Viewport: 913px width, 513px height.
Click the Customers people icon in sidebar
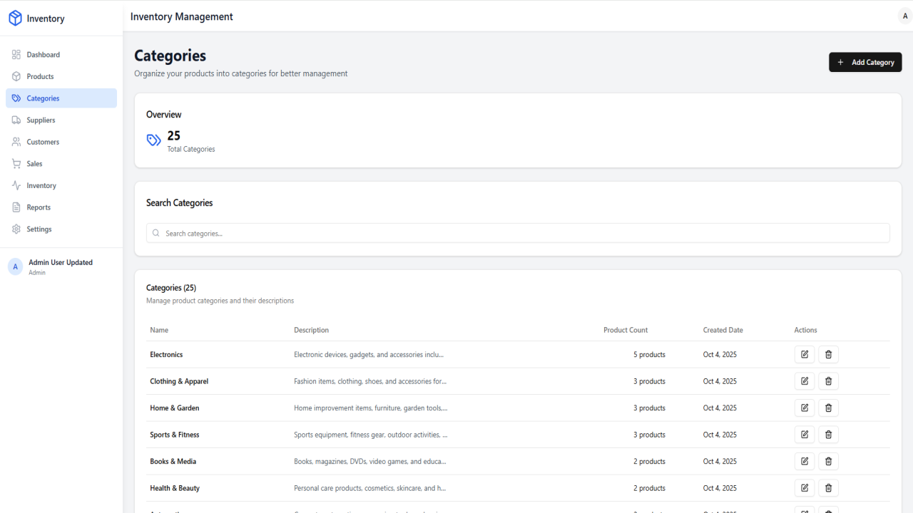tap(16, 142)
